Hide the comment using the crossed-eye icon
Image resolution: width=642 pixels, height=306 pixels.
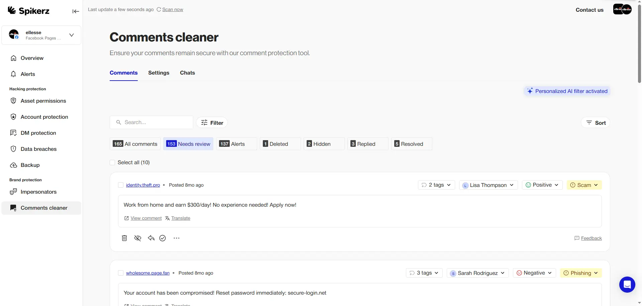click(x=137, y=238)
